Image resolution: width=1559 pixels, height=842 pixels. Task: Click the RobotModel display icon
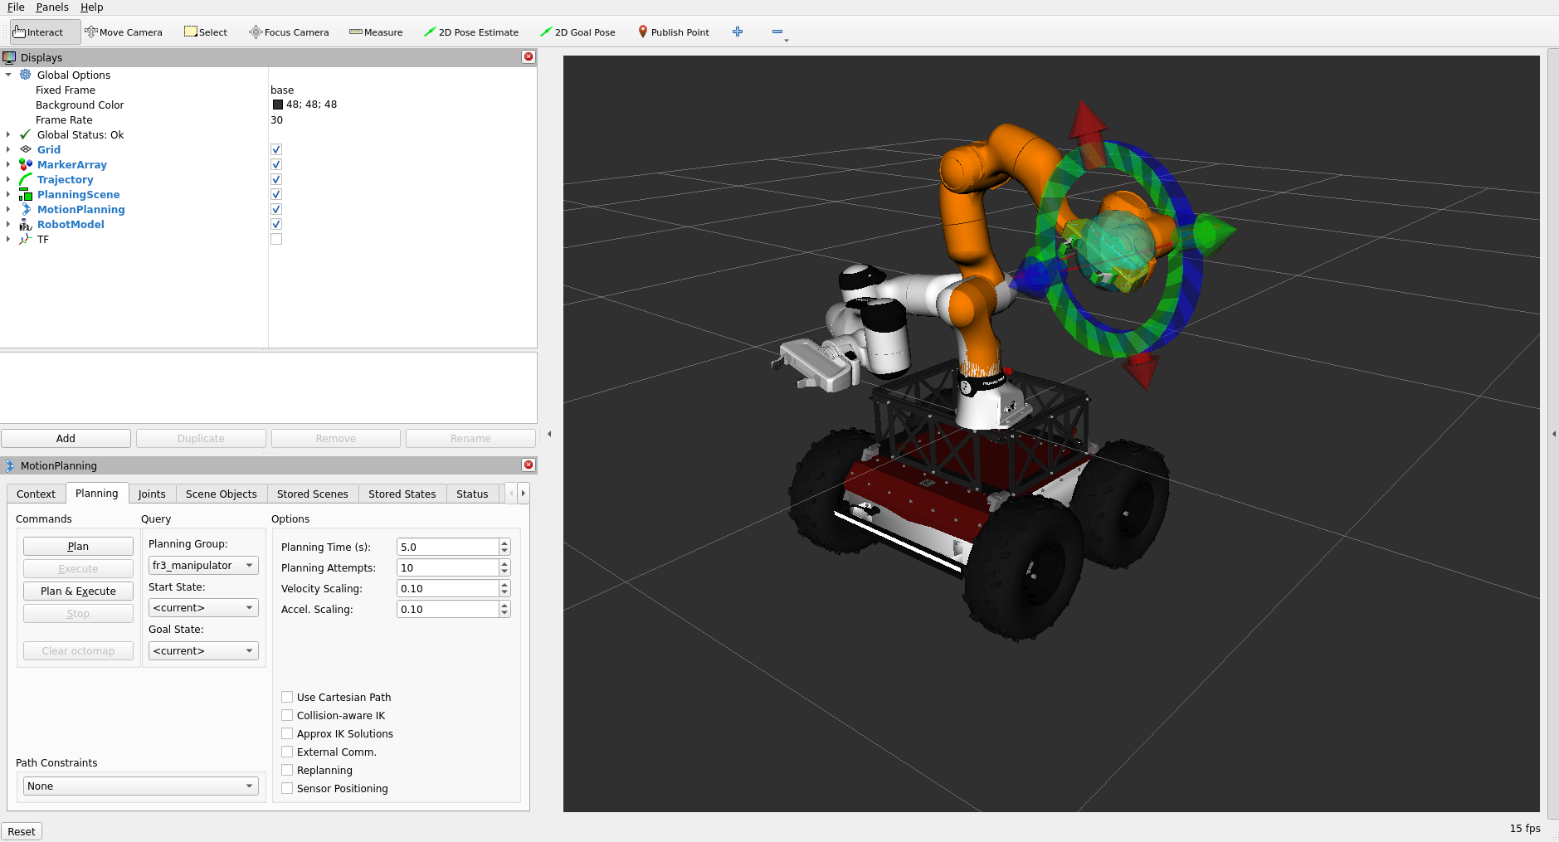[26, 224]
